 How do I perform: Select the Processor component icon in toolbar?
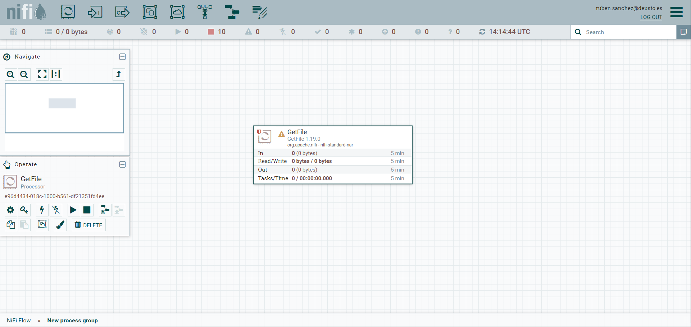[68, 12]
